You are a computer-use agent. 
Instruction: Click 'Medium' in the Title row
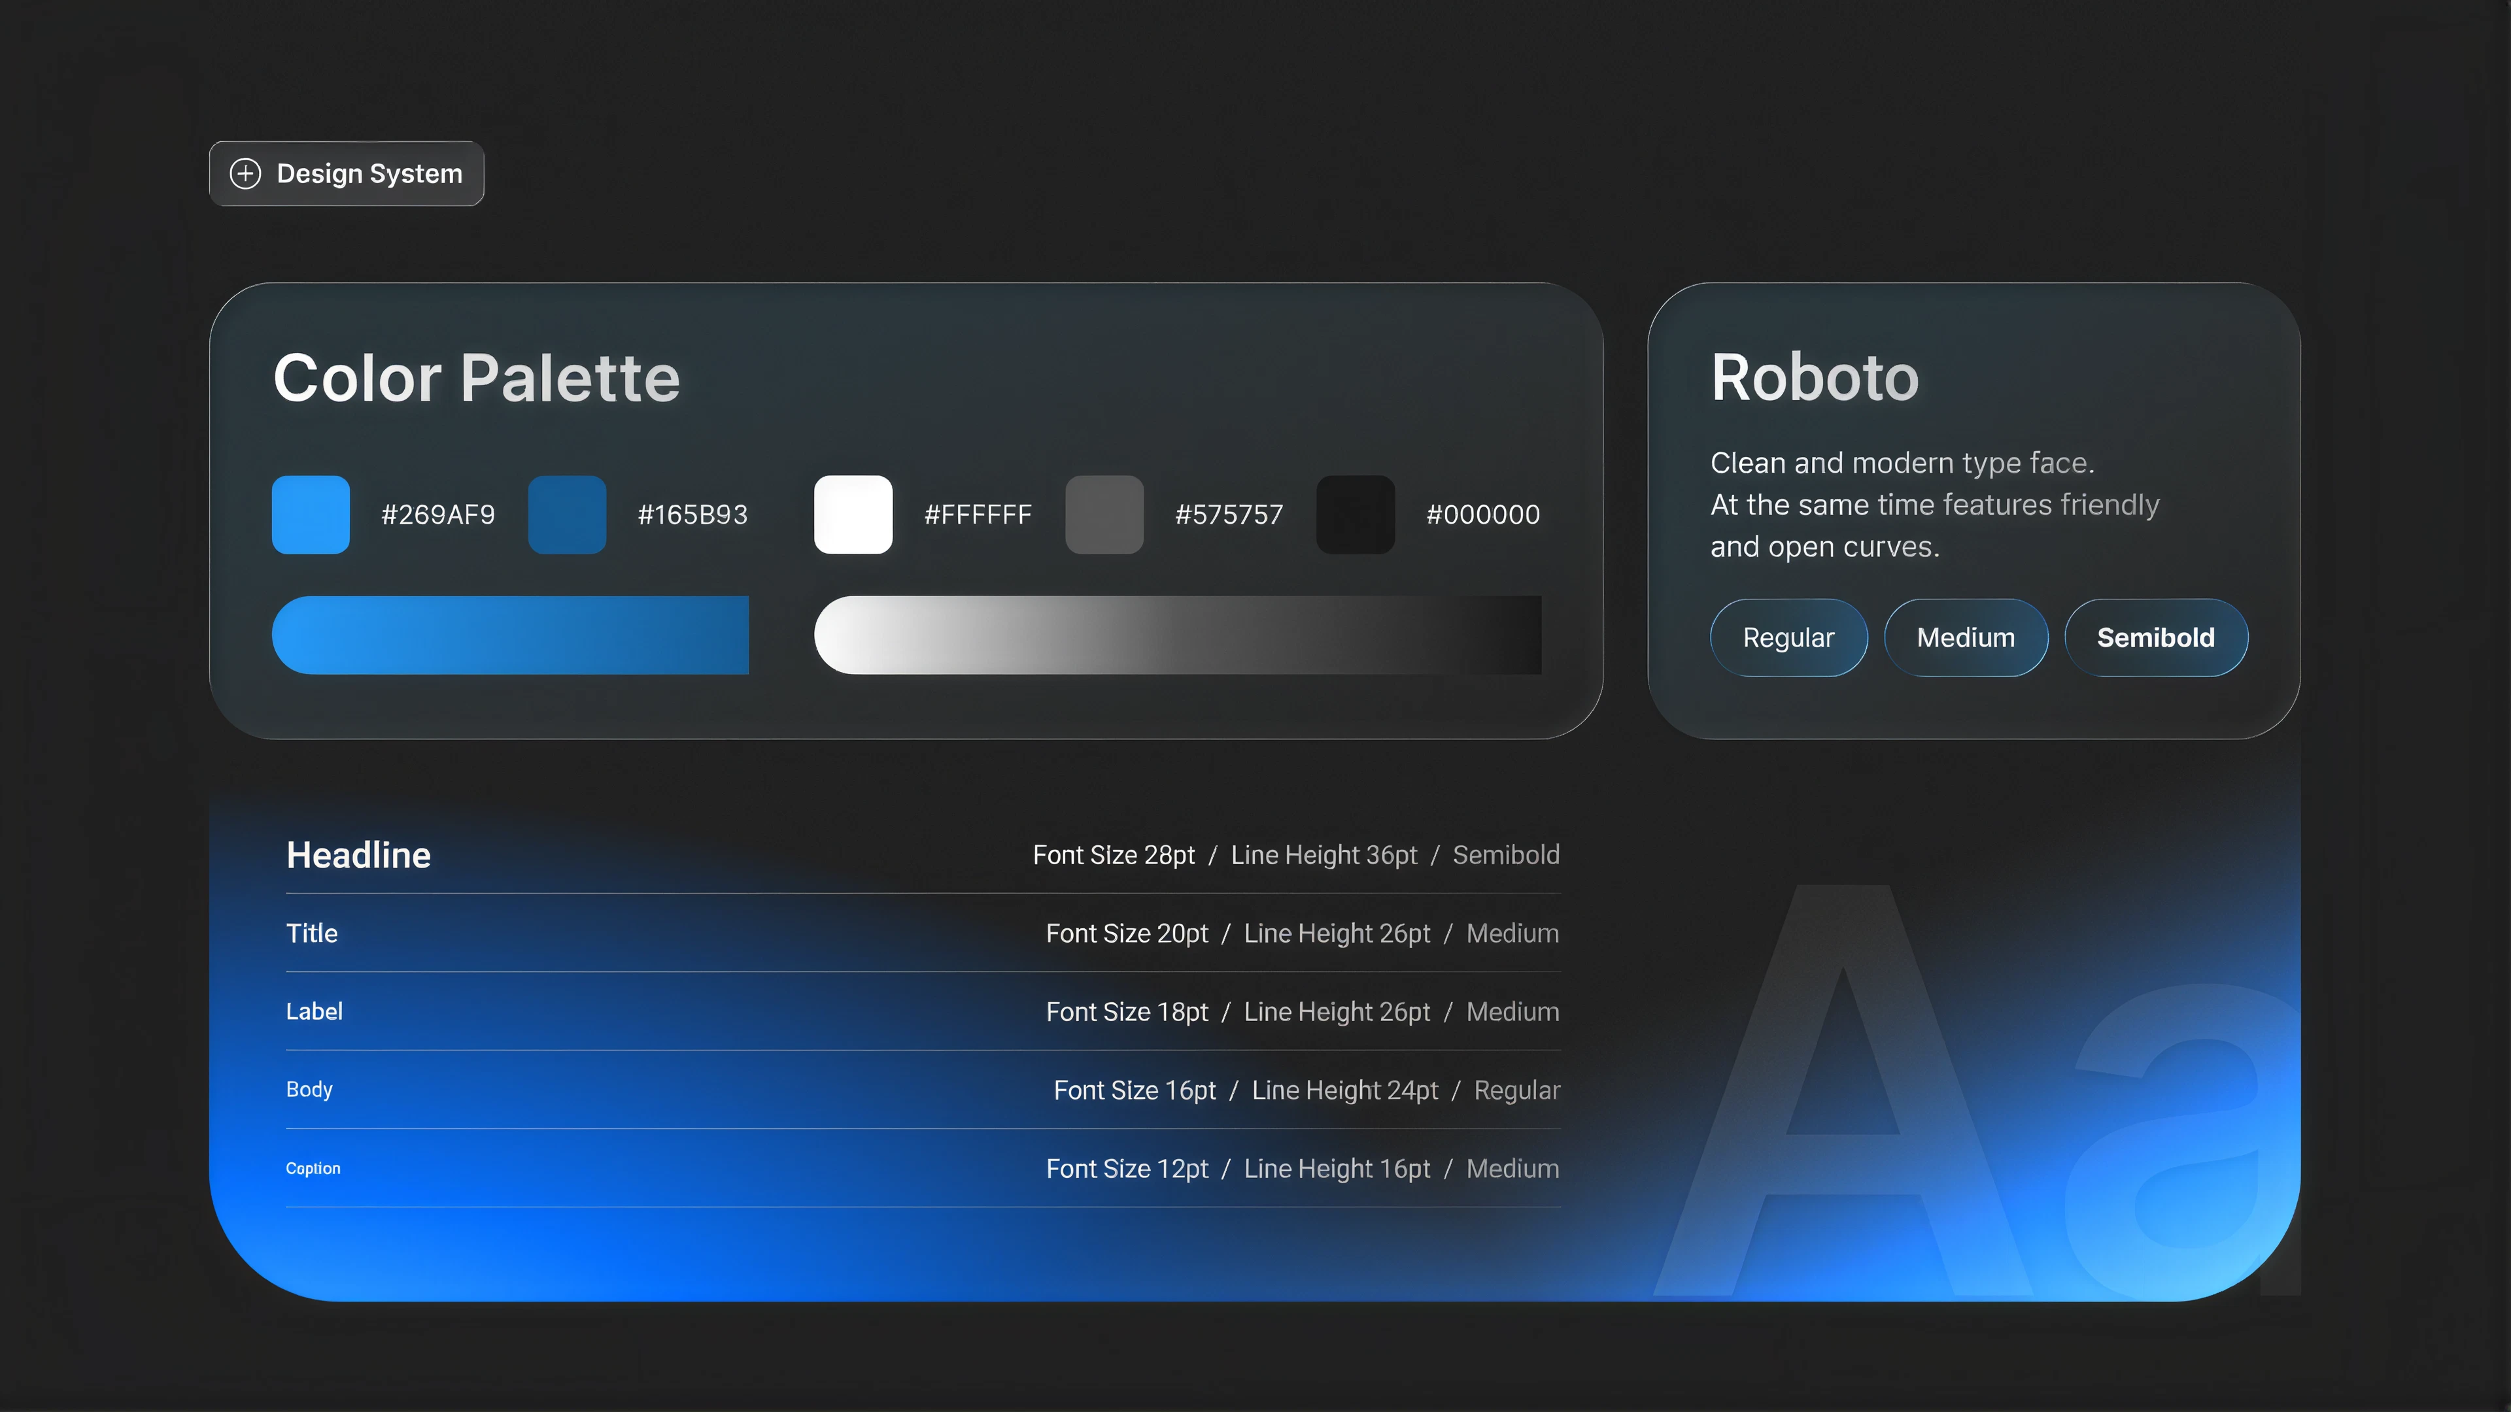pyautogui.click(x=1513, y=933)
